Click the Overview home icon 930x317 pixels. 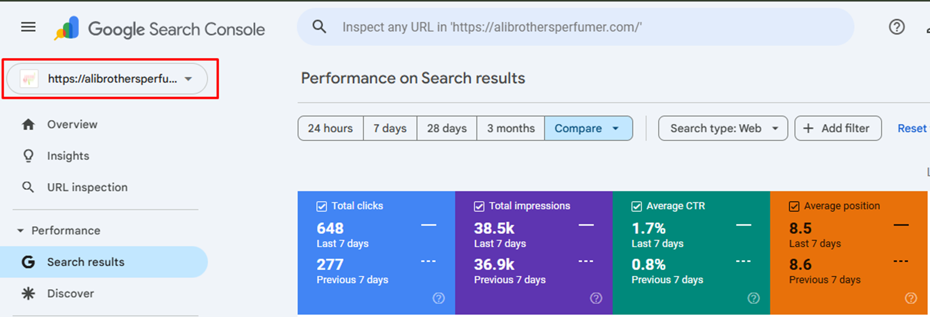tap(28, 124)
